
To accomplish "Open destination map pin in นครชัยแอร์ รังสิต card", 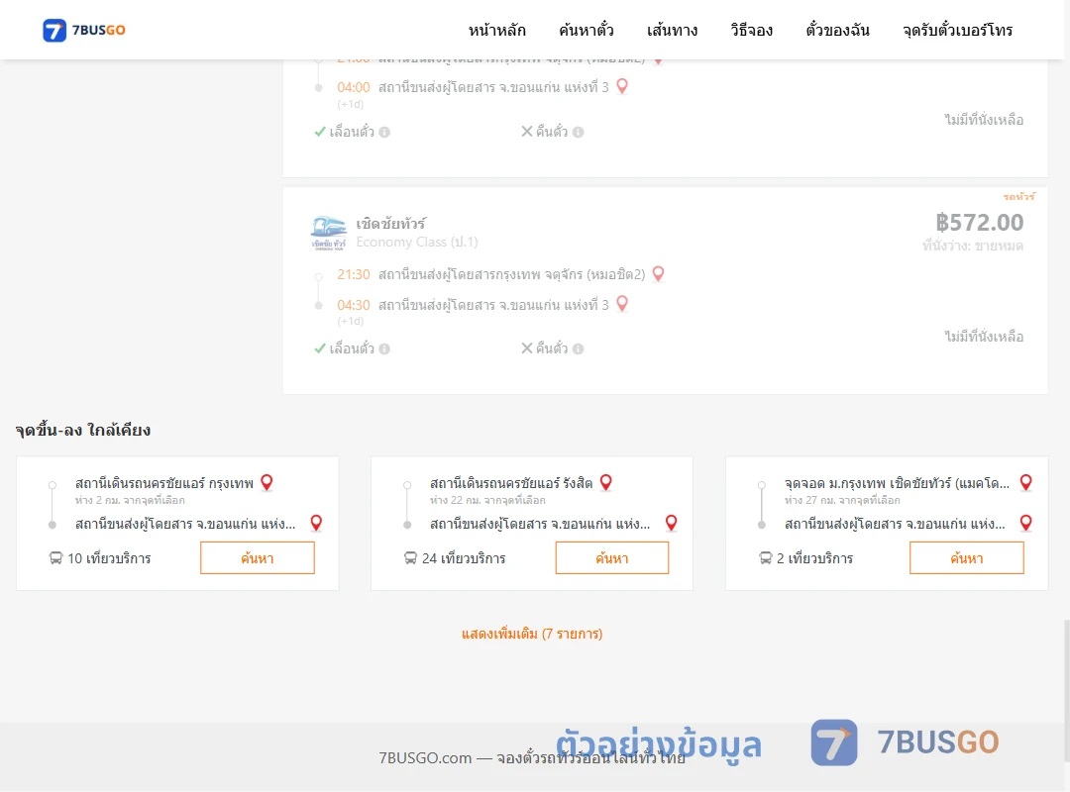I will point(672,524).
